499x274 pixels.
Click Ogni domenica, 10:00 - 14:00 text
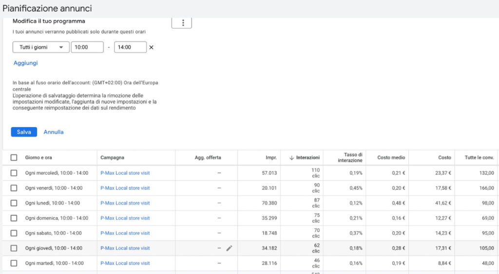click(x=57, y=218)
